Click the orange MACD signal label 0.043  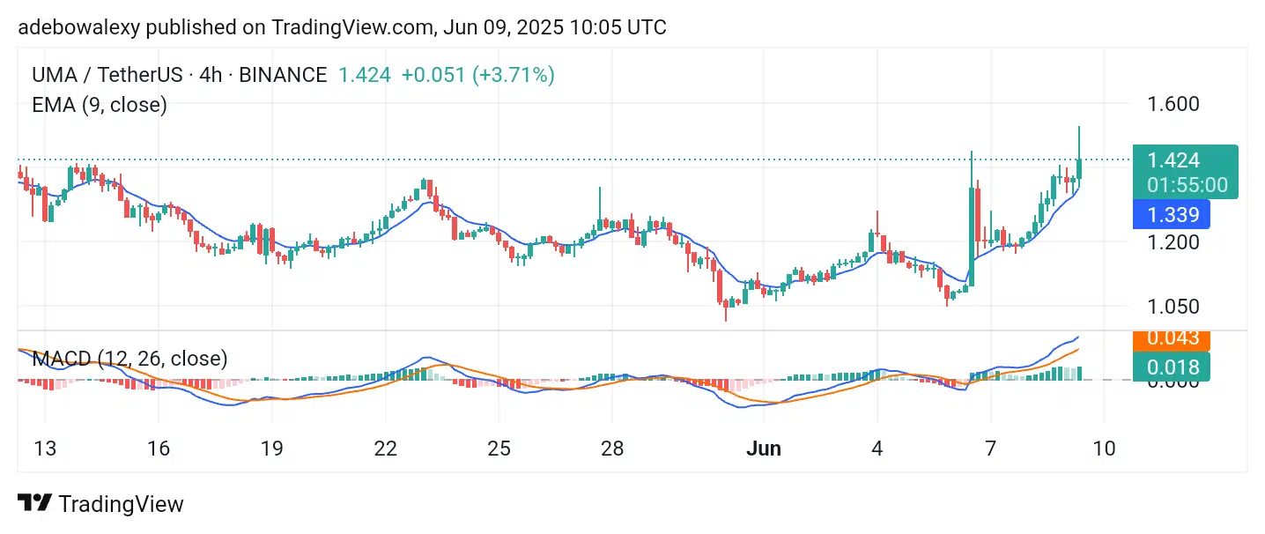pos(1173,338)
